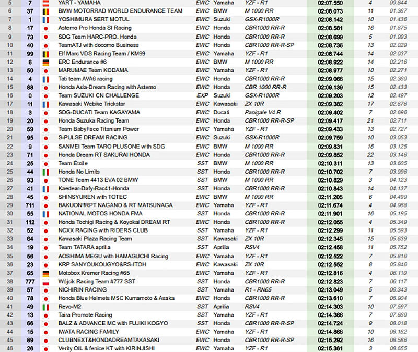The width and height of the screenshot is (418, 352).
Task: Click AOSHIMA MEGU with HAMAGUCHI Racing
Action: coord(113,256)
